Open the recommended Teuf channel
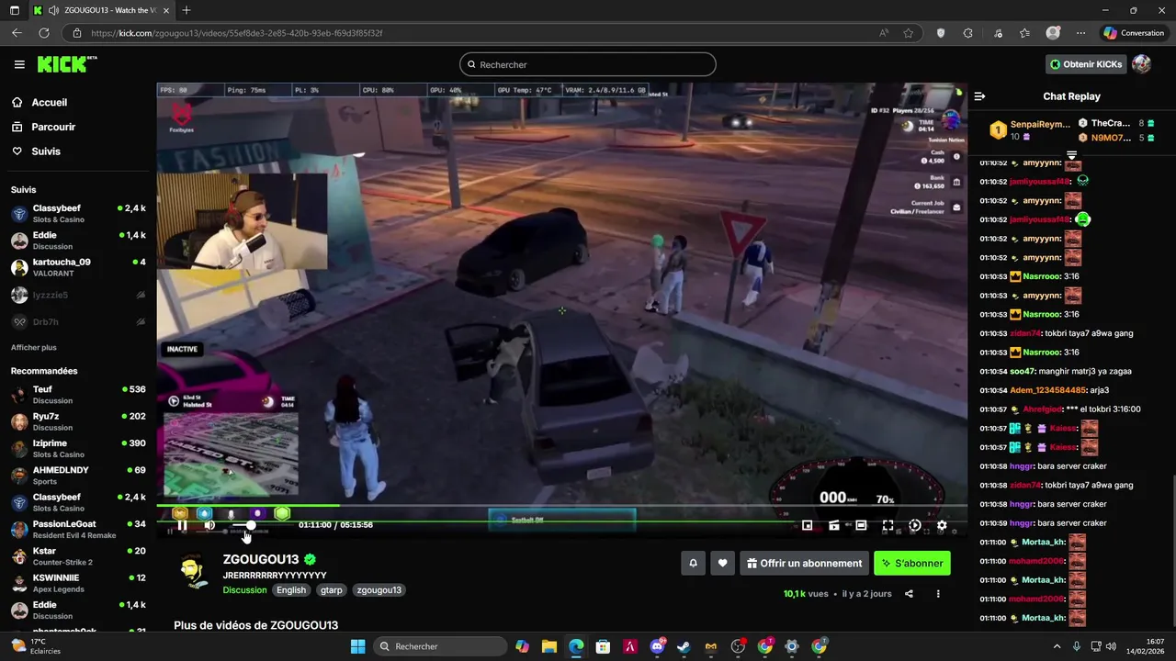Image resolution: width=1176 pixels, height=661 pixels. [x=78, y=395]
